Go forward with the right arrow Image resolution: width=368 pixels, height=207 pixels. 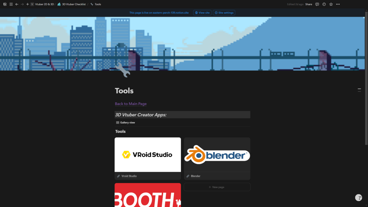pyautogui.click(x=22, y=4)
